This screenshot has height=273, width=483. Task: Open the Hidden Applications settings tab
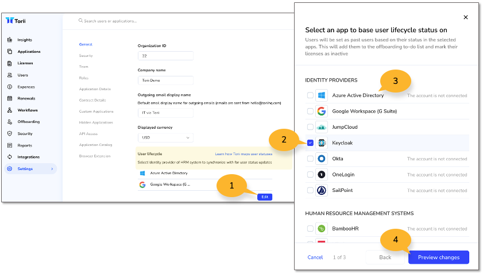96,122
